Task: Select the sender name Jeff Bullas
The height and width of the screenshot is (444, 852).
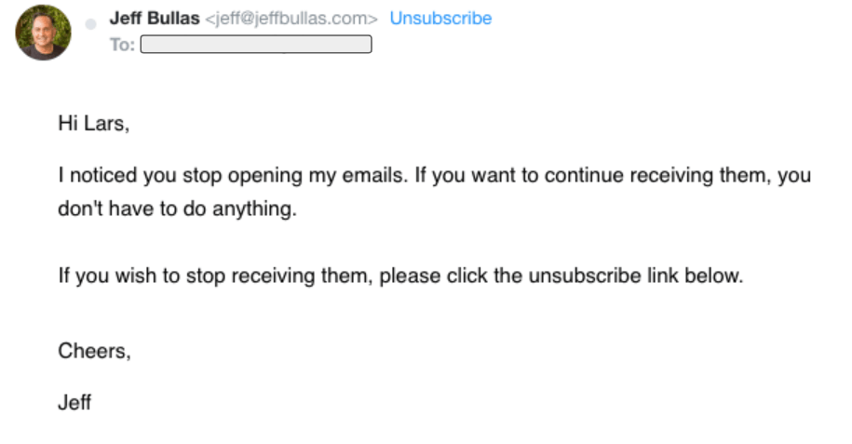Action: click(155, 18)
